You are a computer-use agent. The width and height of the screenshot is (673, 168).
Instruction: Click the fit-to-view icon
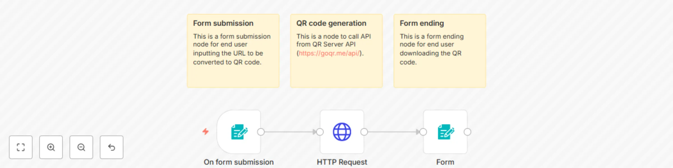click(21, 147)
